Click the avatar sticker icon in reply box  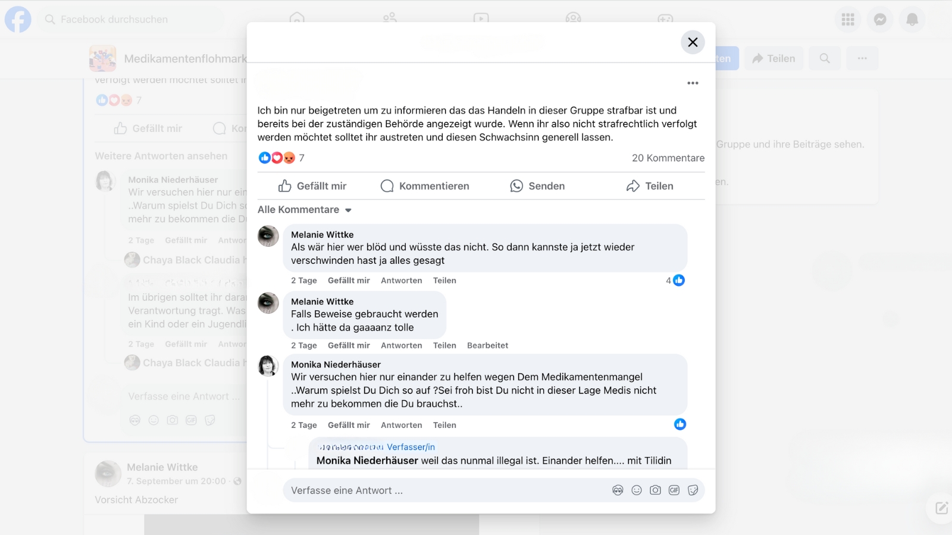tap(618, 490)
